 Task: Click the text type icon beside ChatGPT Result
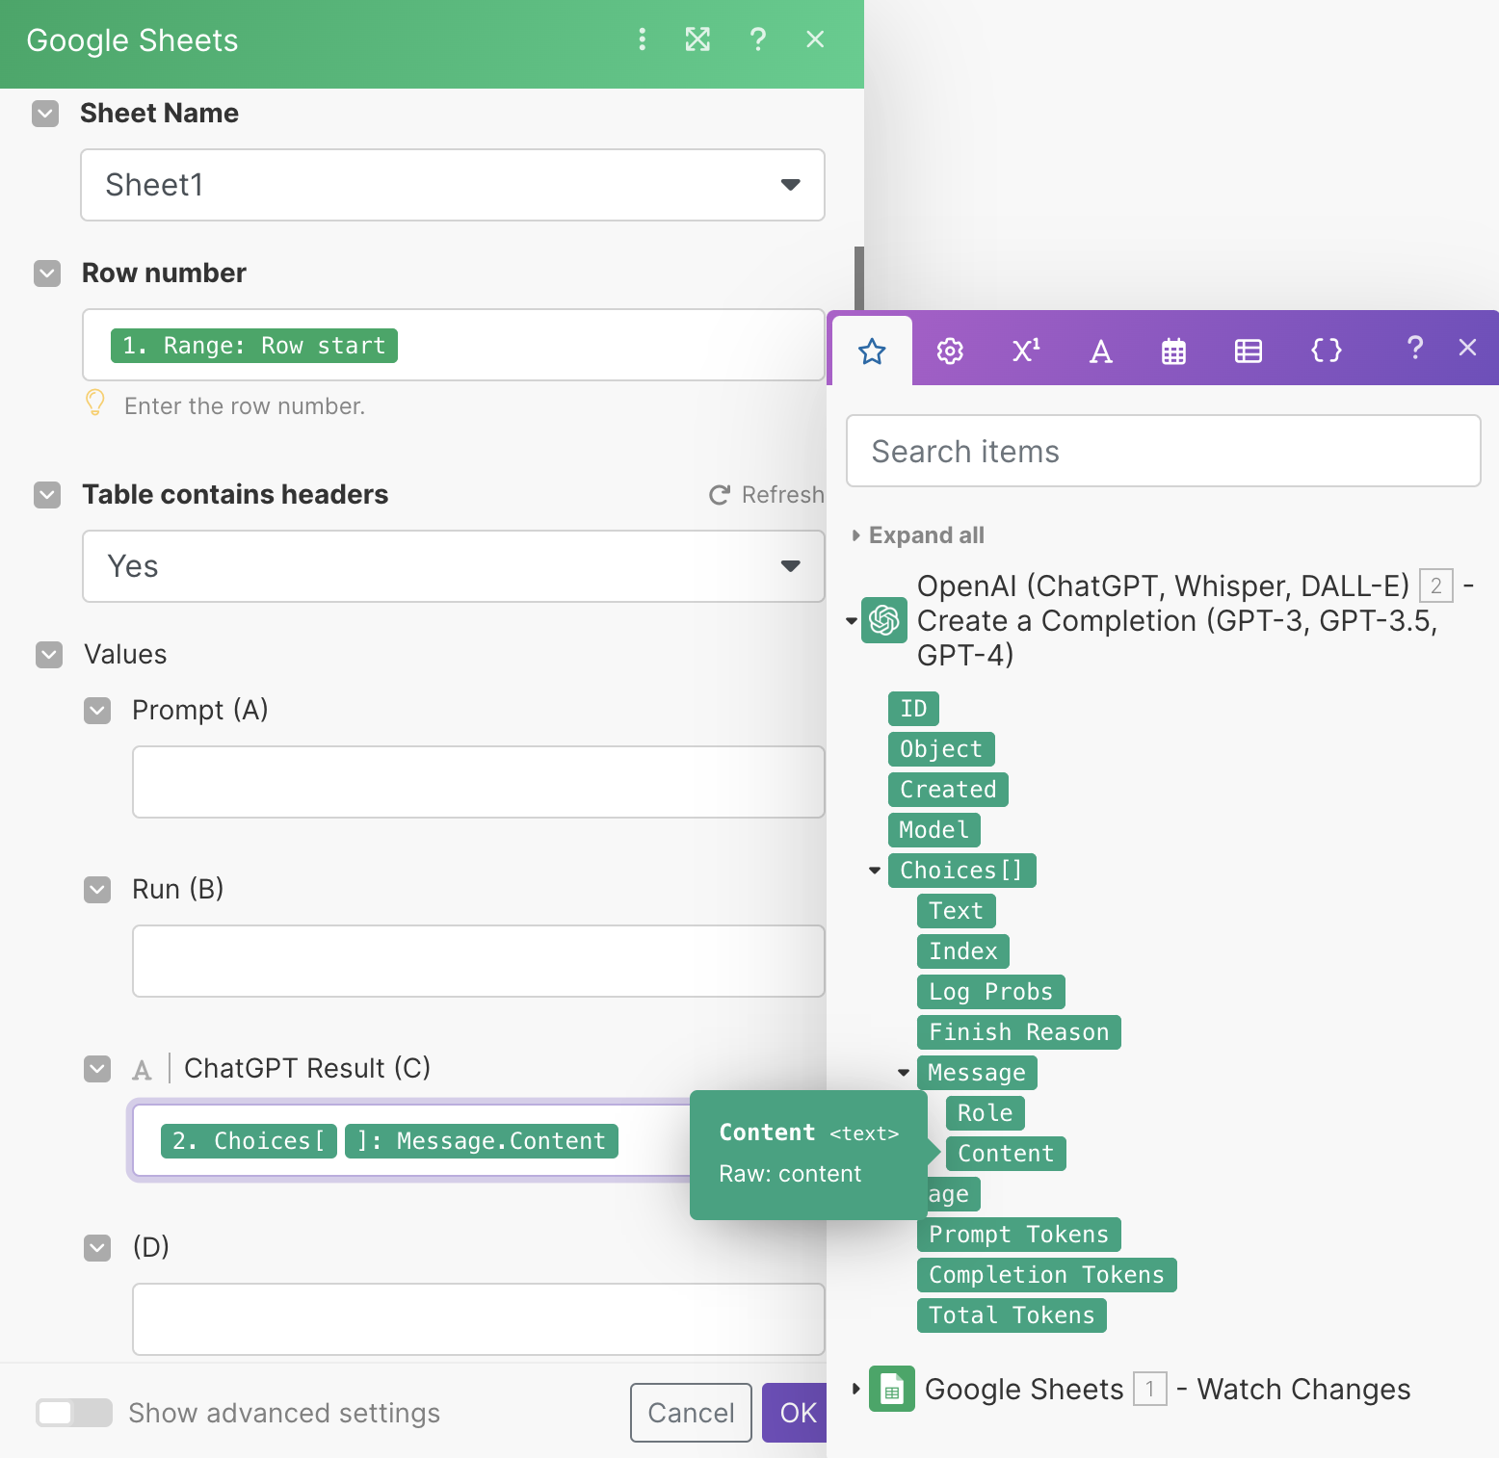(142, 1069)
